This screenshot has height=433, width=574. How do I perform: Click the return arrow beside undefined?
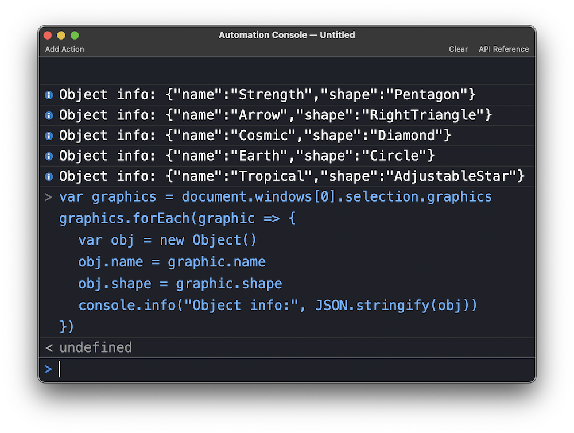pyautogui.click(x=49, y=347)
